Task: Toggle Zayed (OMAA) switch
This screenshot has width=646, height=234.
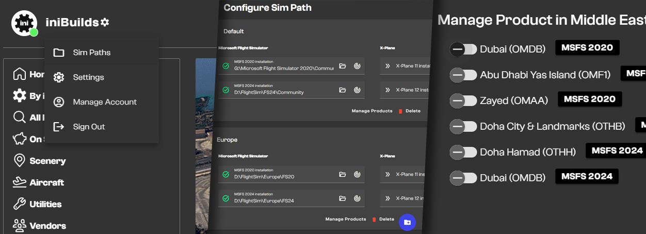Action: (463, 101)
